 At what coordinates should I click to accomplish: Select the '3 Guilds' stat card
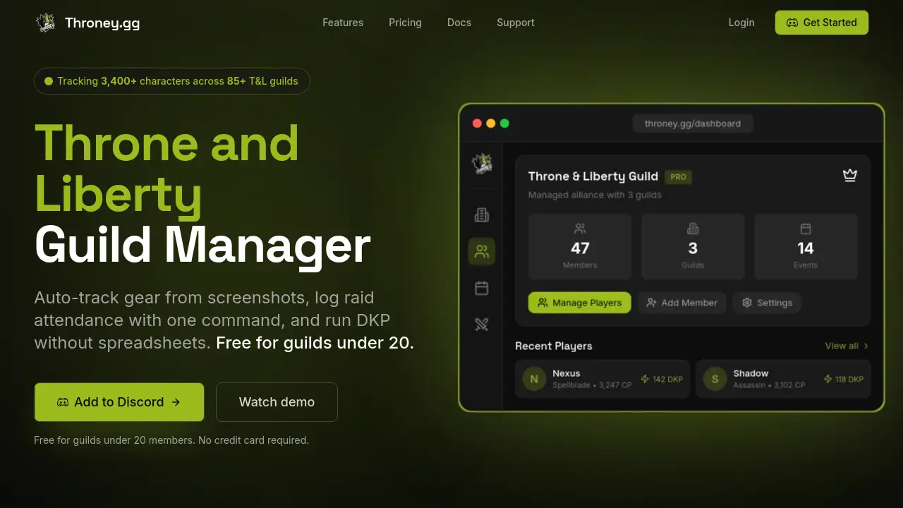693,246
